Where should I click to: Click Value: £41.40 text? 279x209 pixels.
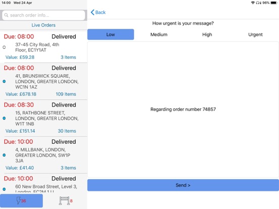[x=20, y=168]
